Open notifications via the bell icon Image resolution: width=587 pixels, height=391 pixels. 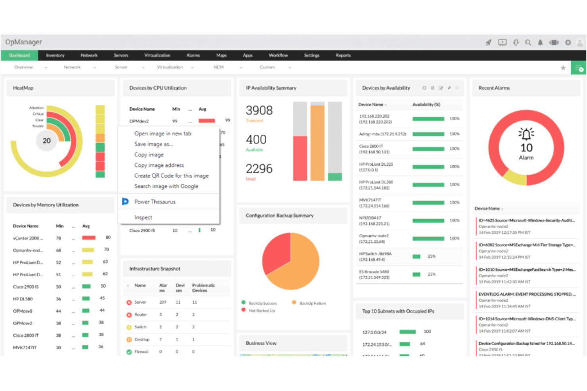click(x=540, y=42)
